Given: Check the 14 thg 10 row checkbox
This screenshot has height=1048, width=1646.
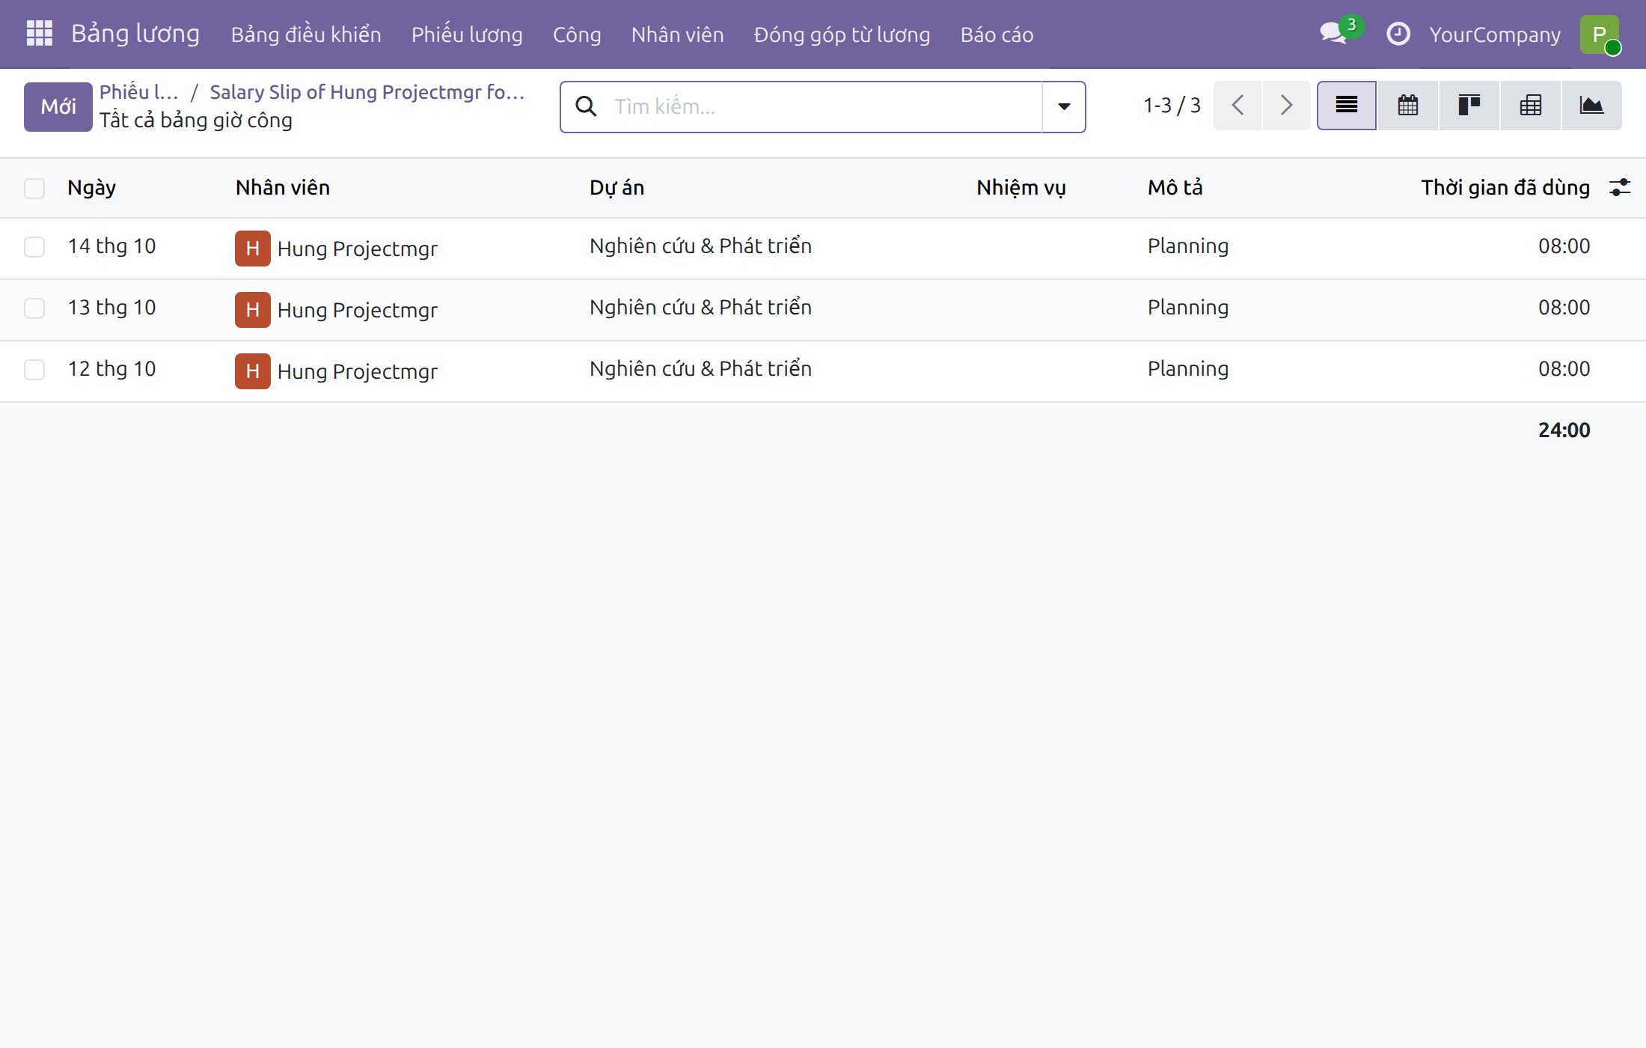Looking at the screenshot, I should pos(34,247).
